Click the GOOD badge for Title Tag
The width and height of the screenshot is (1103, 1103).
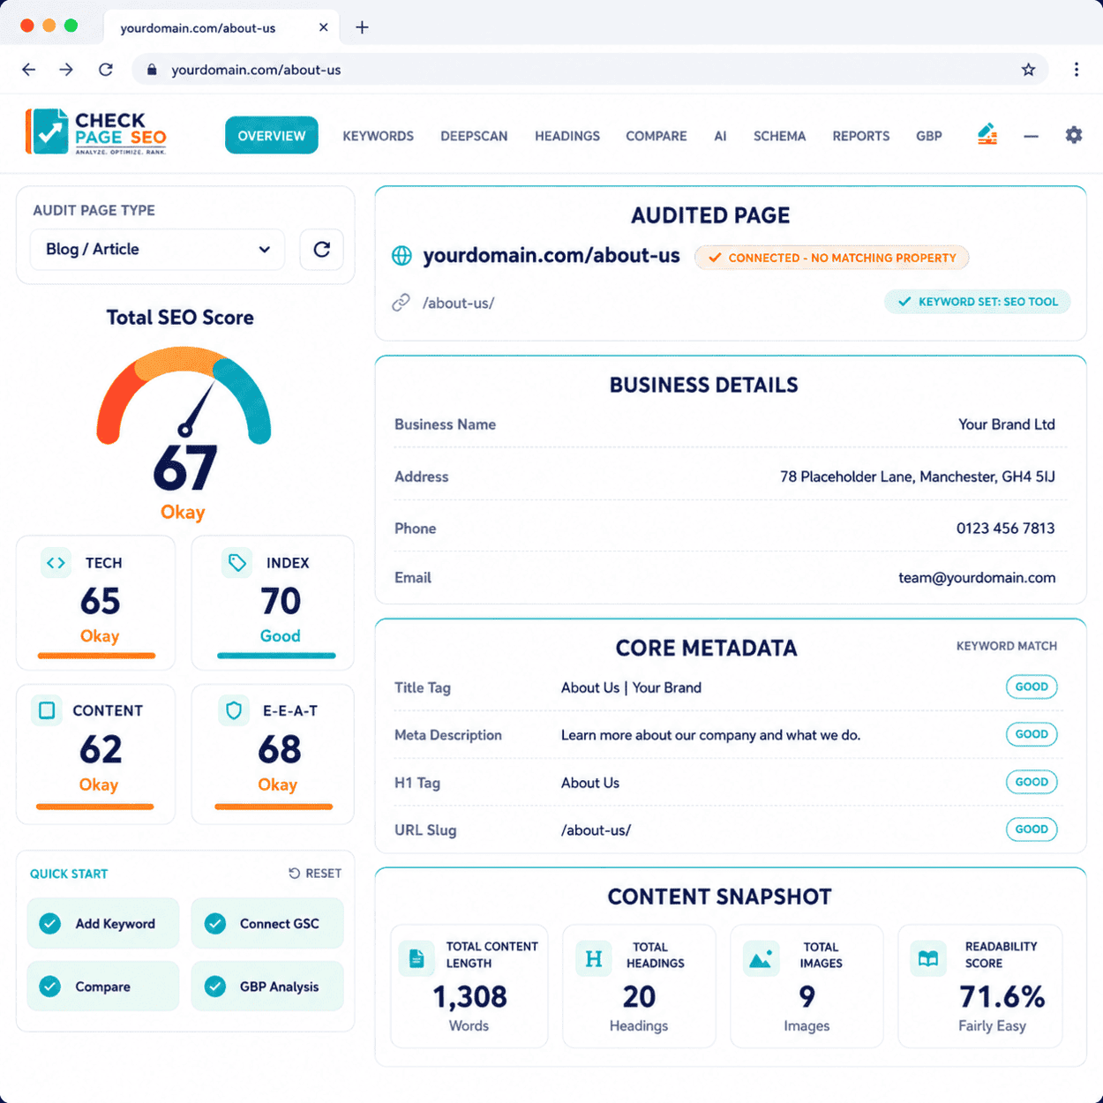(1032, 687)
